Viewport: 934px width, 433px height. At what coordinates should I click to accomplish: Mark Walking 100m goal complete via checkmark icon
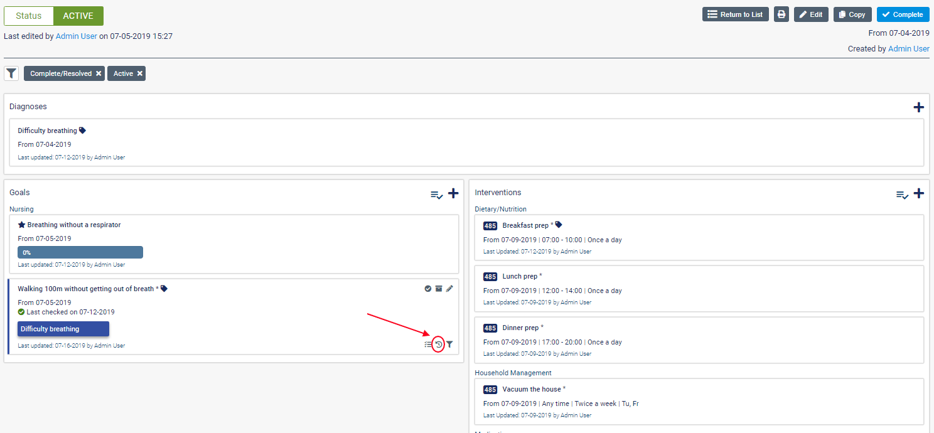(x=428, y=289)
